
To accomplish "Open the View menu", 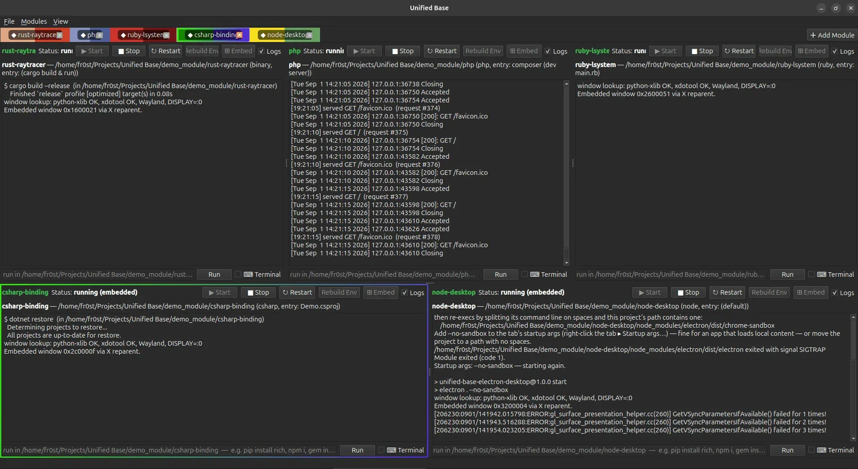I will pyautogui.click(x=60, y=21).
